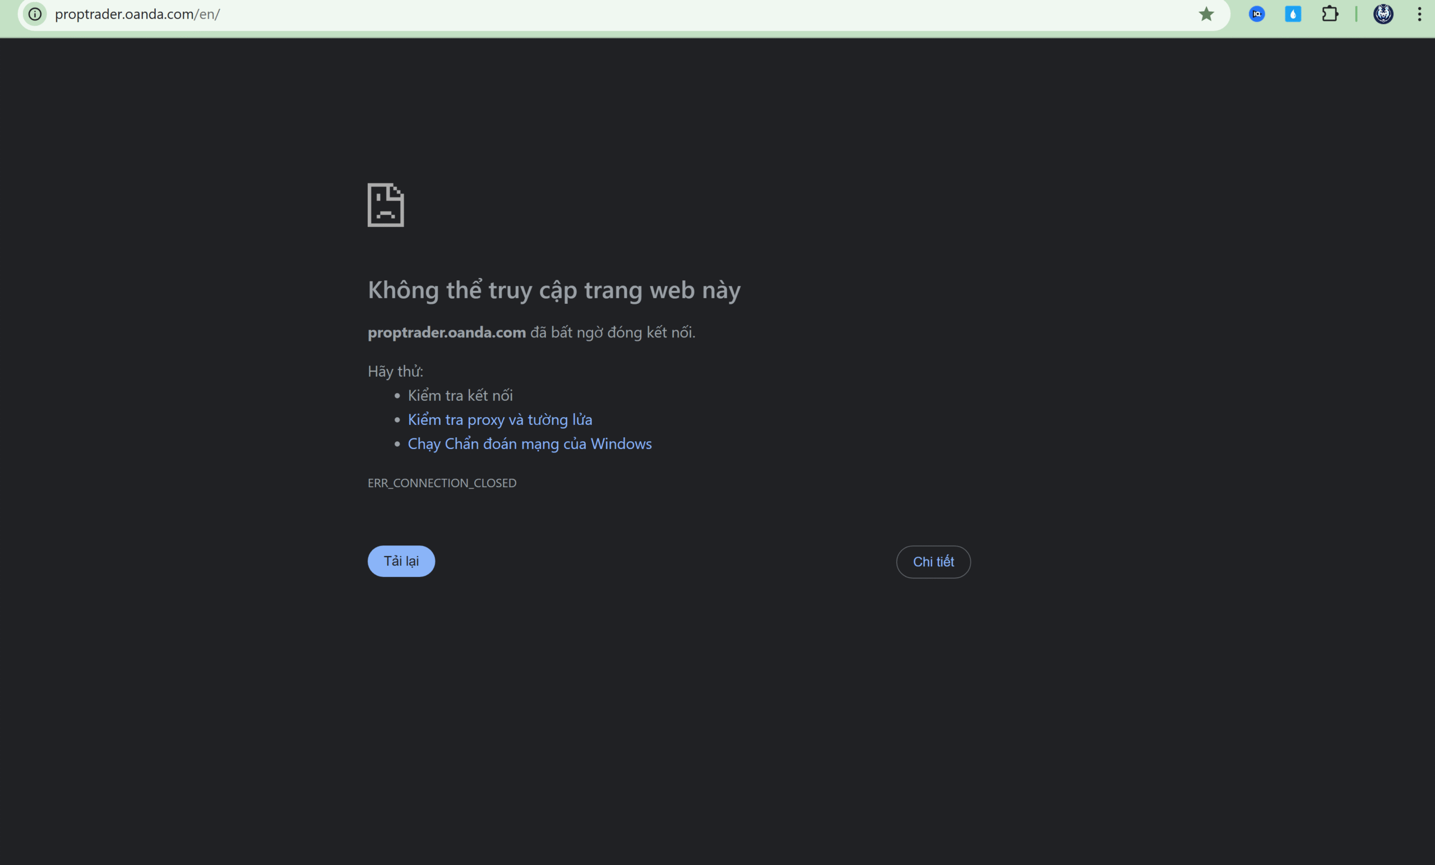Open Chrome's three-dot menu
1435x865 pixels.
click(1419, 14)
